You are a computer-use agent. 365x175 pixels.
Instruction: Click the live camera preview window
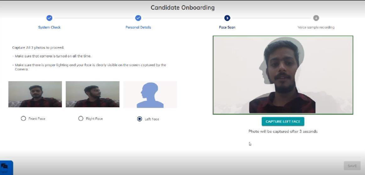283,75
